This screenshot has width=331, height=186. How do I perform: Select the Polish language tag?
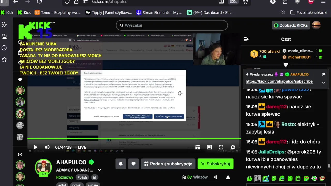(x=82, y=177)
